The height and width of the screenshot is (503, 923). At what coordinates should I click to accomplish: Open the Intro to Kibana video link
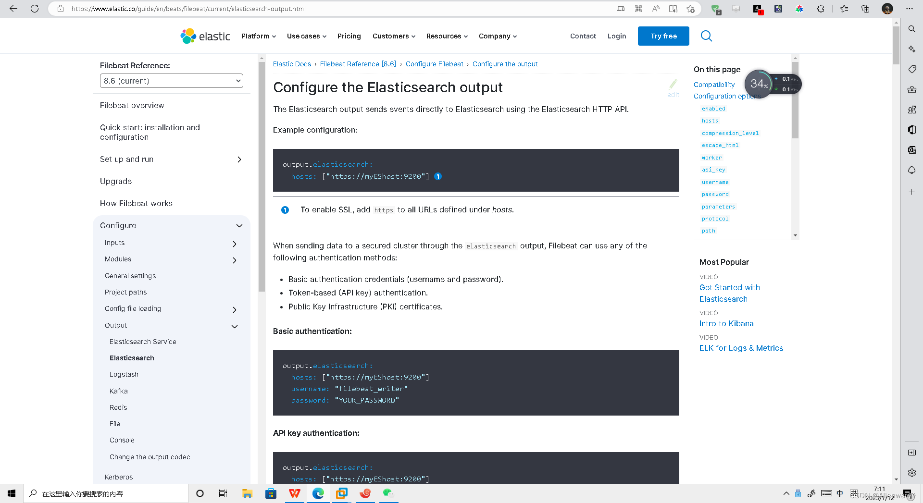(x=726, y=323)
